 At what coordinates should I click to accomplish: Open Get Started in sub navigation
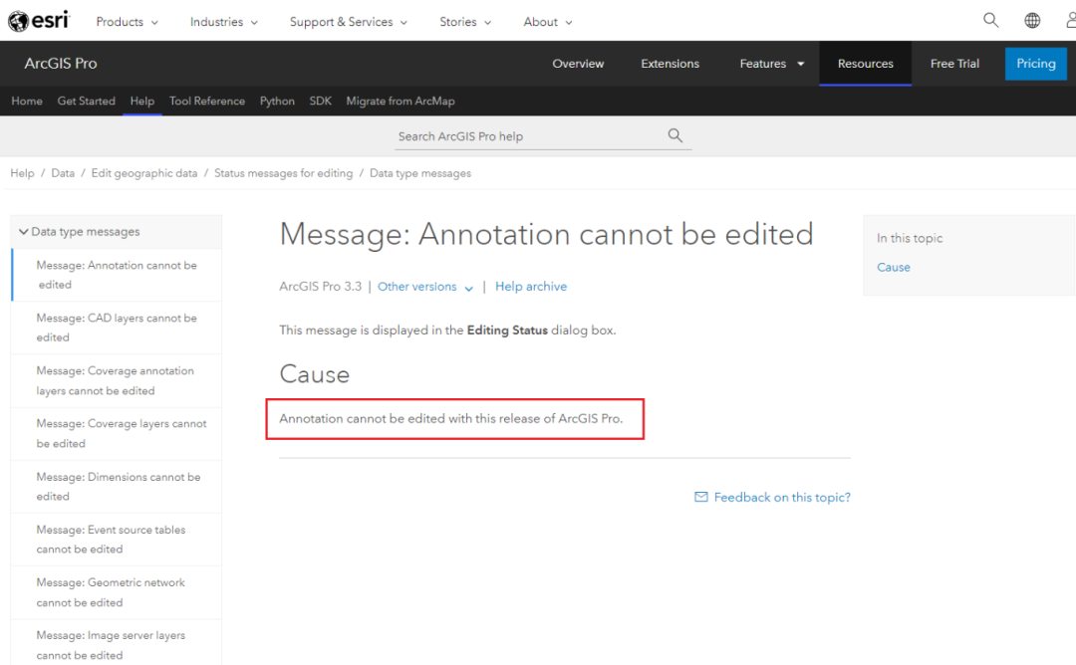87,101
